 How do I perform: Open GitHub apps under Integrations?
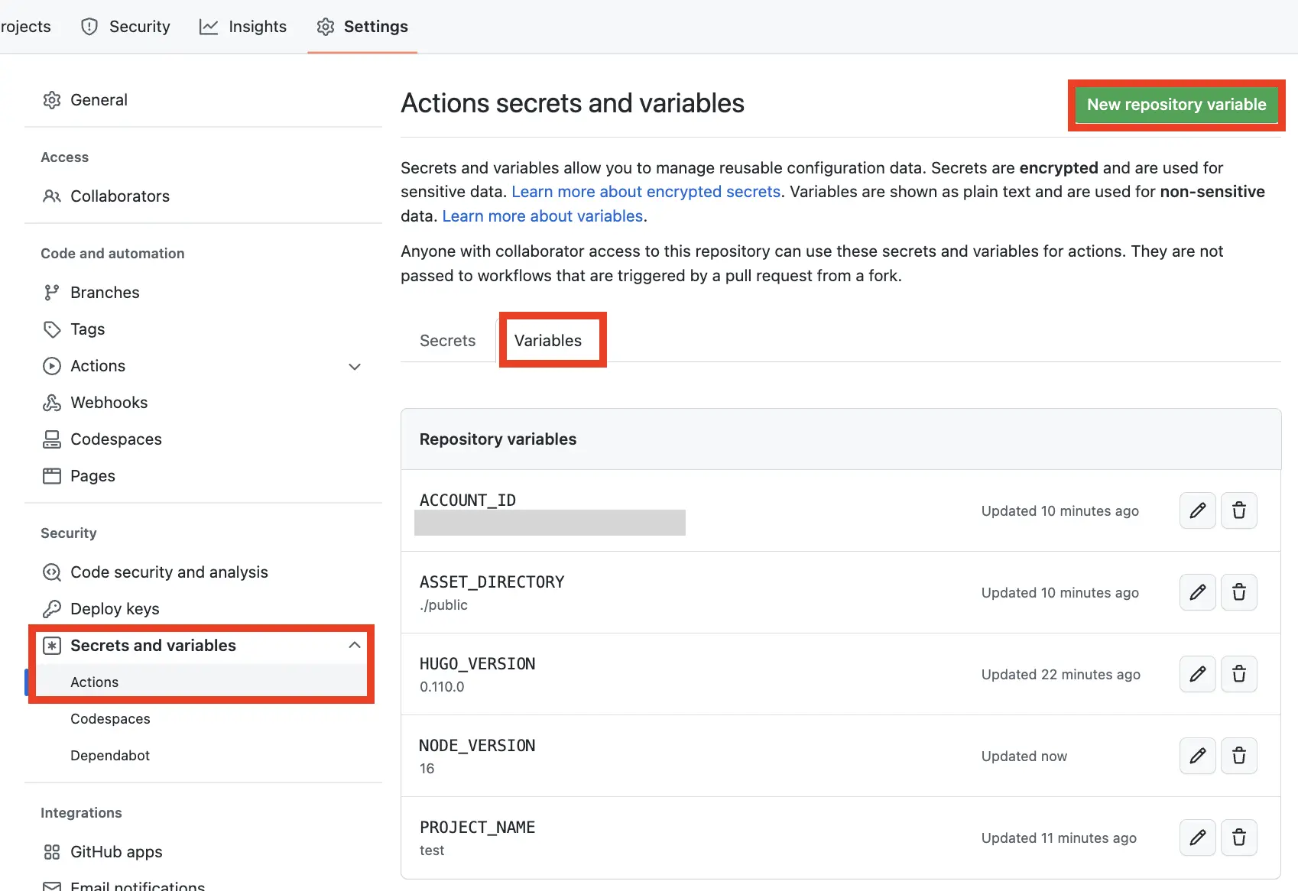pos(116,851)
